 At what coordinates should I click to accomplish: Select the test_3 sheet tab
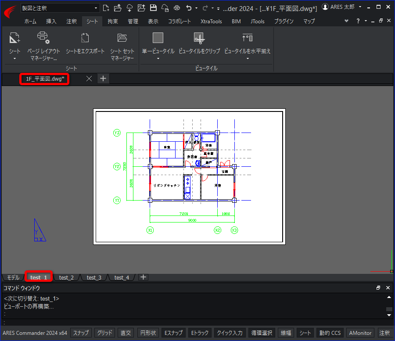coord(94,277)
